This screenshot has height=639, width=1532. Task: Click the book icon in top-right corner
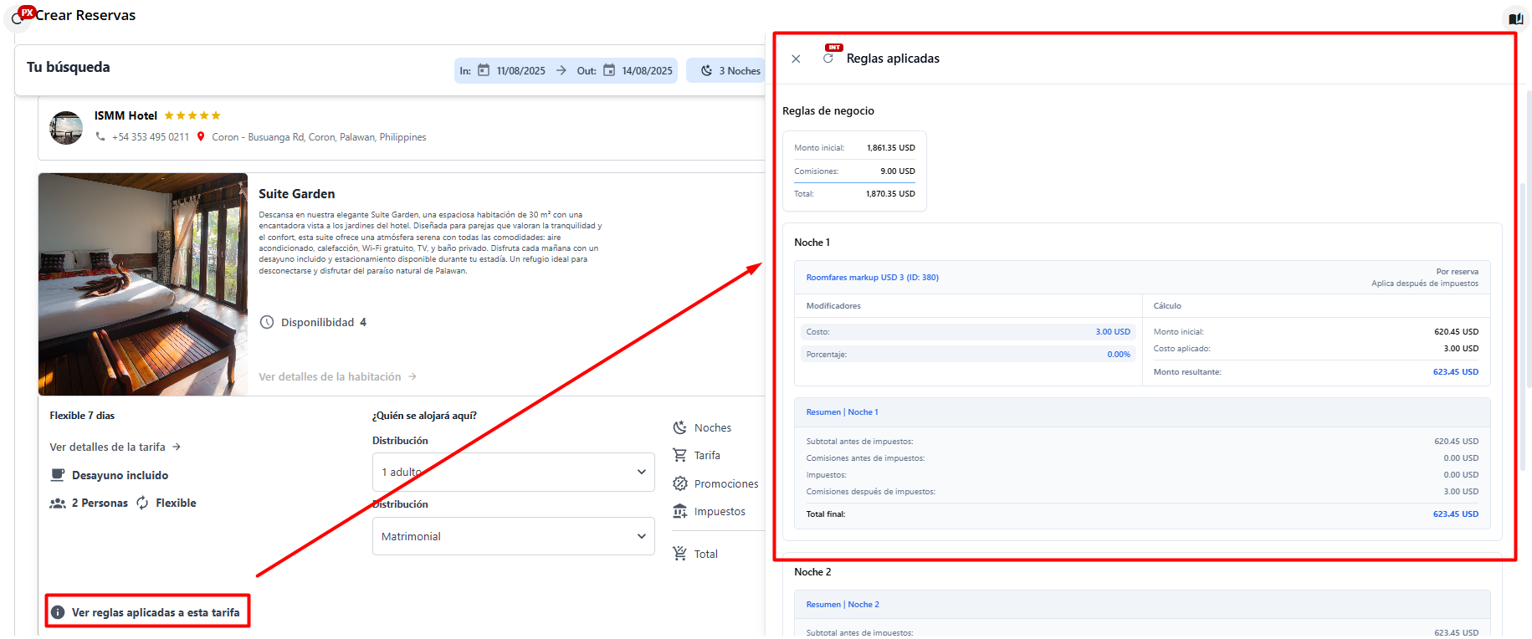tap(1515, 18)
